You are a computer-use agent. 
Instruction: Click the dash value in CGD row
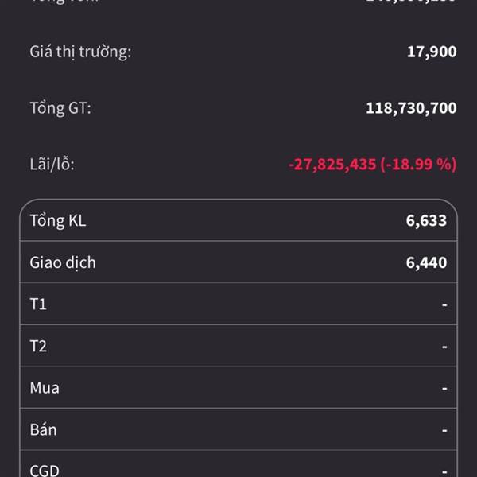pyautogui.click(x=444, y=470)
